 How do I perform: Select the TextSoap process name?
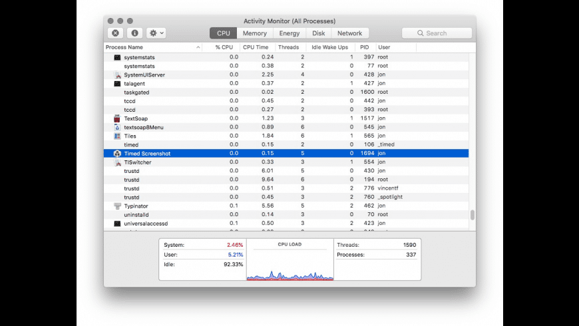136,118
